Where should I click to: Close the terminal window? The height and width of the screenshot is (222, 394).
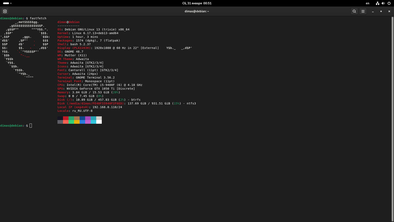point(389,11)
